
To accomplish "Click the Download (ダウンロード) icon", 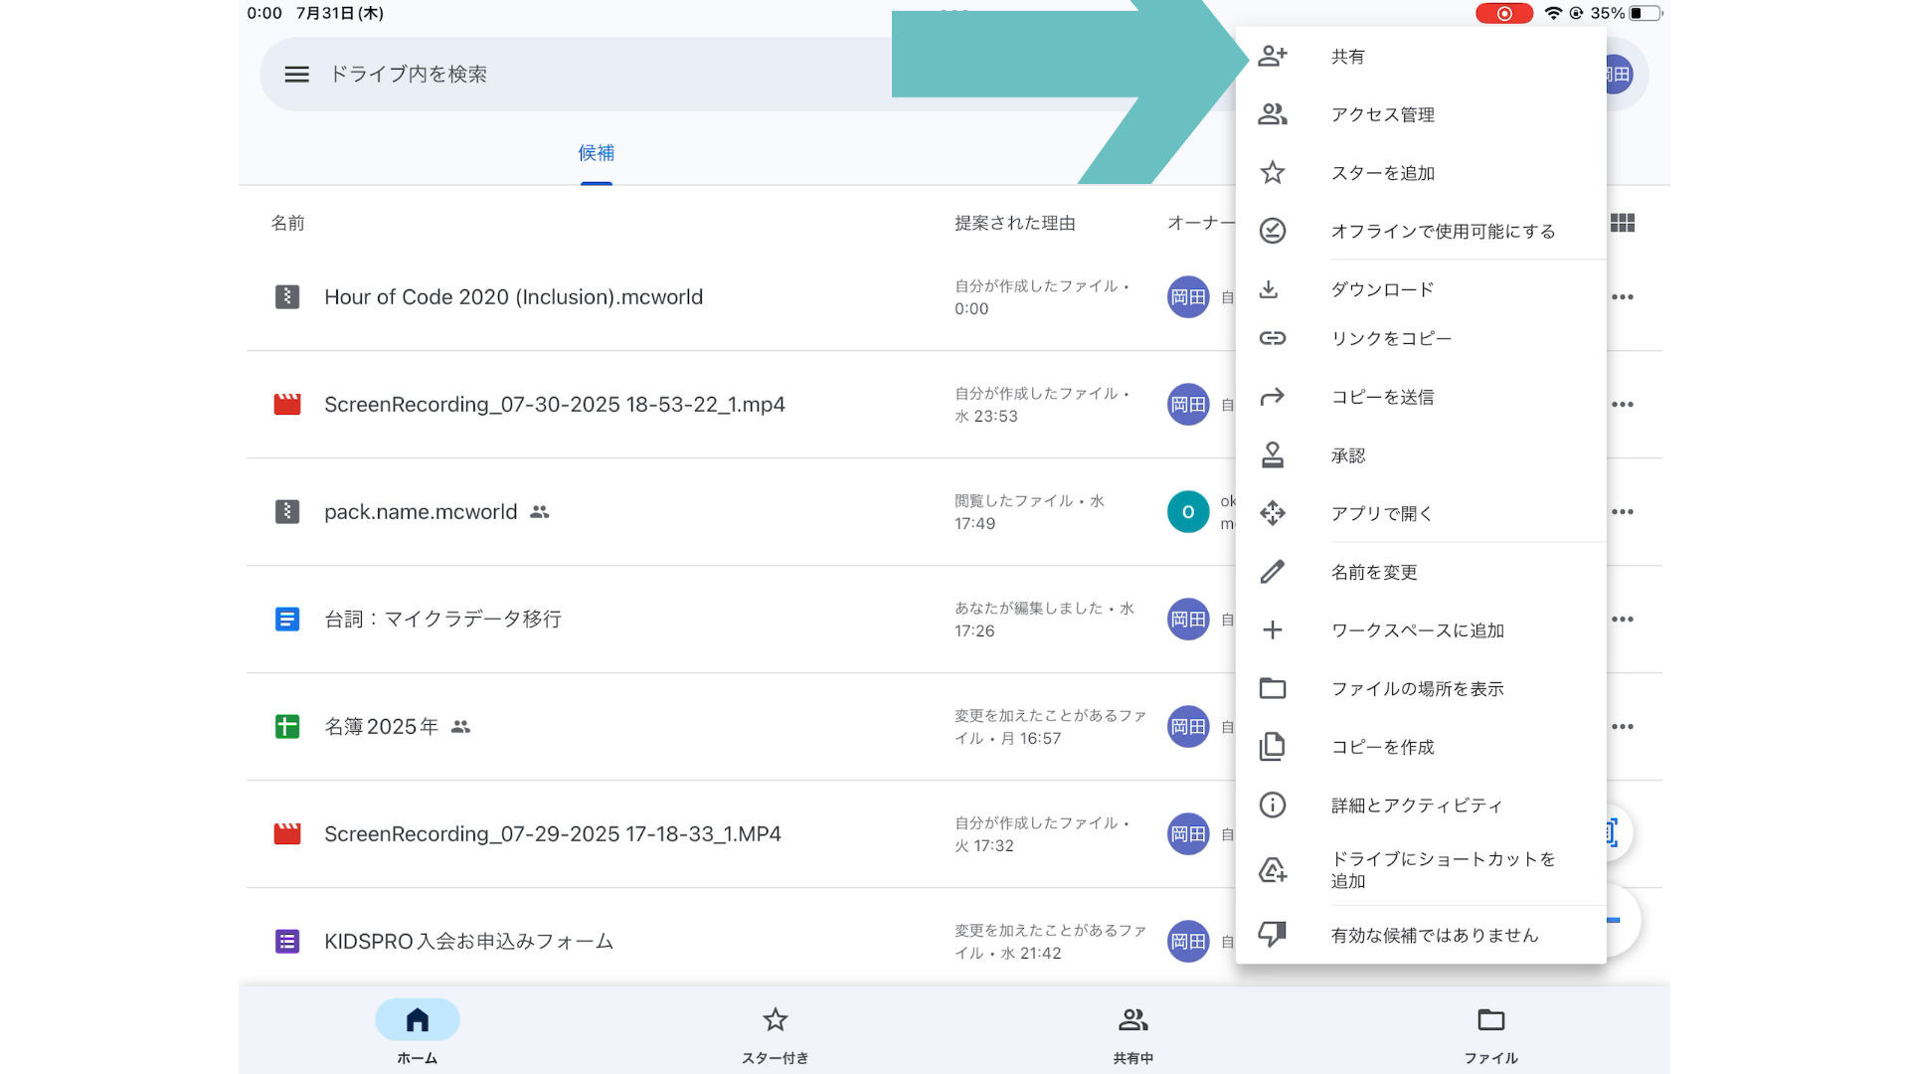I will pyautogui.click(x=1269, y=289).
